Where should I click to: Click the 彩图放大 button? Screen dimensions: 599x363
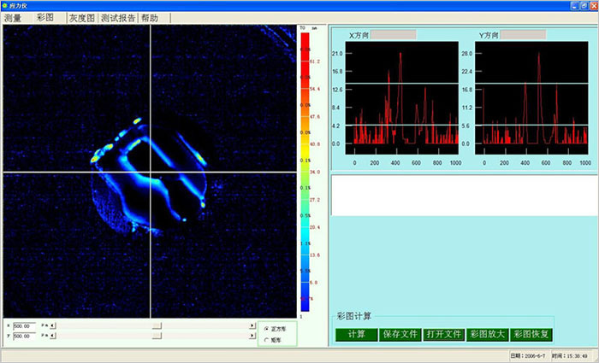click(488, 334)
